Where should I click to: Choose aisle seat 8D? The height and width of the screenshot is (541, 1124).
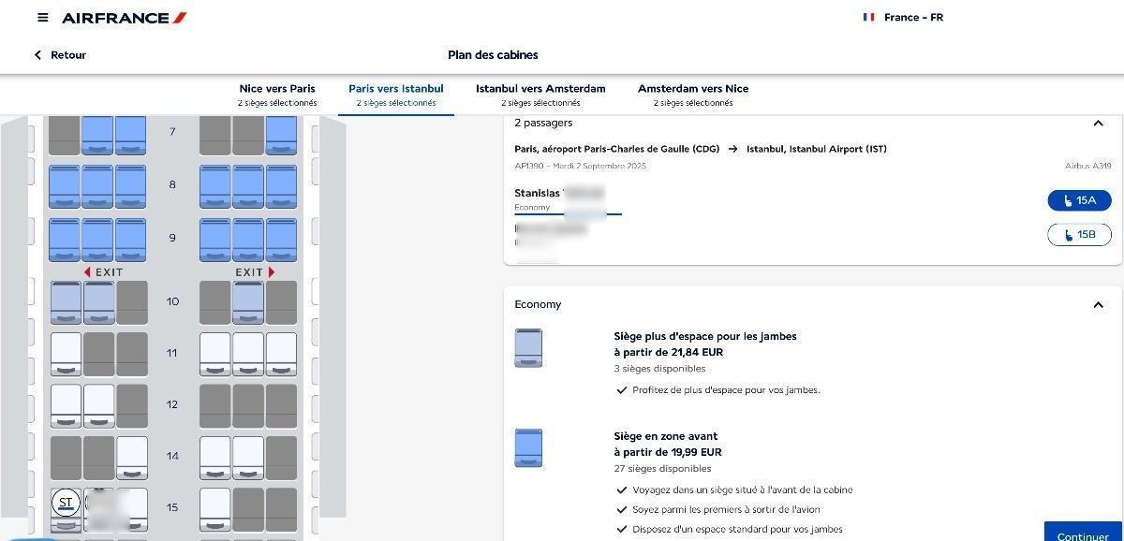215,186
